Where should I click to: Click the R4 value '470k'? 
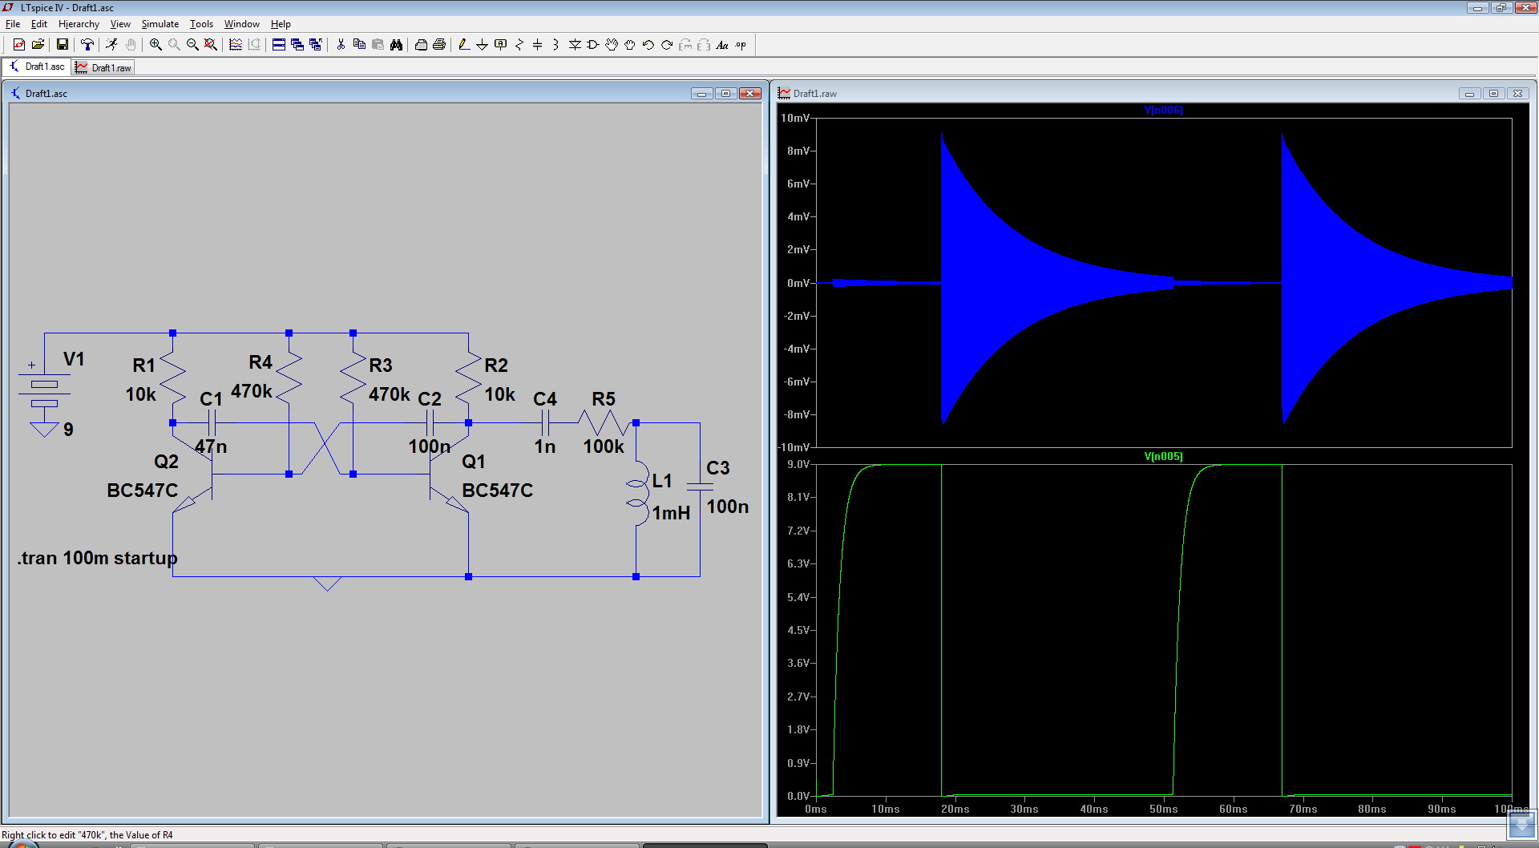(x=252, y=391)
